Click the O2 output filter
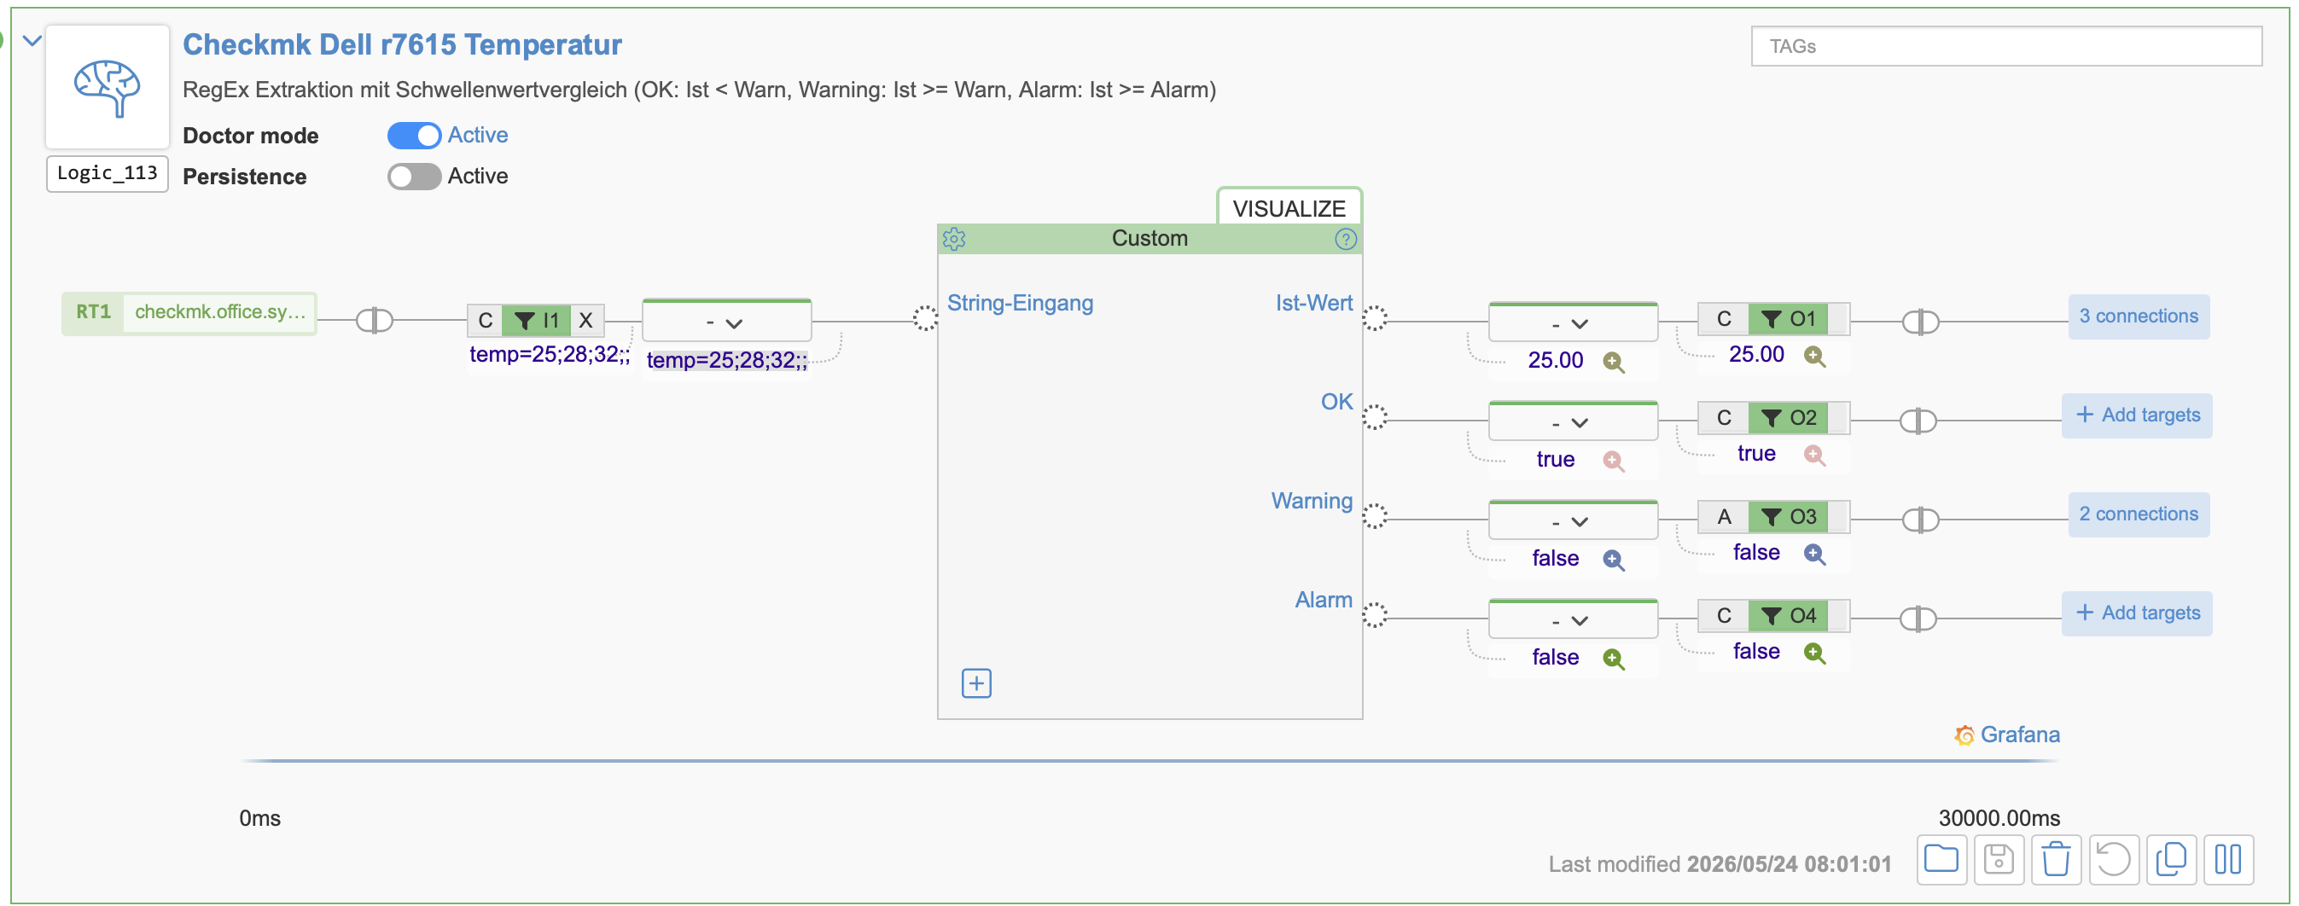This screenshot has width=2299, height=906. coord(1789,417)
